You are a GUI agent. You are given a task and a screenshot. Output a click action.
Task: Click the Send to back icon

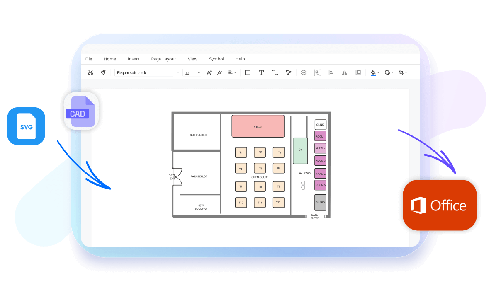(x=358, y=72)
